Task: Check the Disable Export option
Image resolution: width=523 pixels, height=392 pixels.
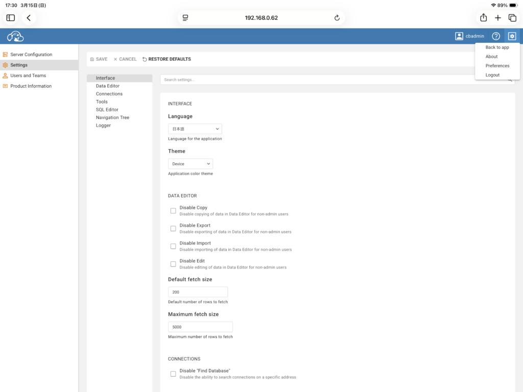Action: click(x=173, y=229)
